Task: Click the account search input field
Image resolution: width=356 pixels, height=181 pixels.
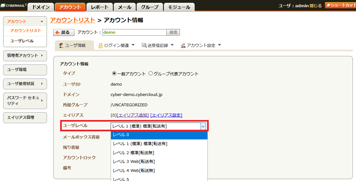Action: coord(134,33)
